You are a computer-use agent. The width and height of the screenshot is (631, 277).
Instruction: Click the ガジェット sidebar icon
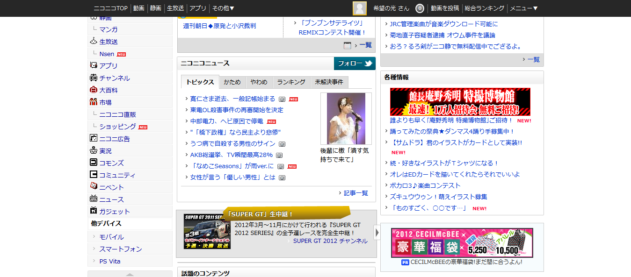(94, 211)
